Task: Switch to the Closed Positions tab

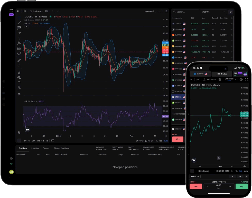Action: pyautogui.click(x=61, y=148)
